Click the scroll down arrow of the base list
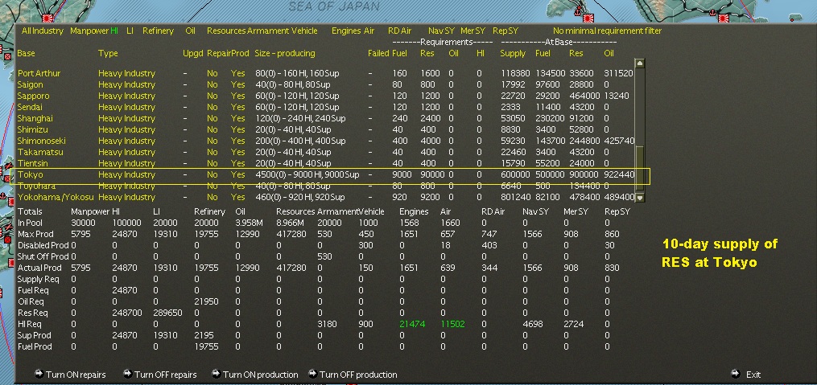The image size is (817, 385). [x=640, y=197]
